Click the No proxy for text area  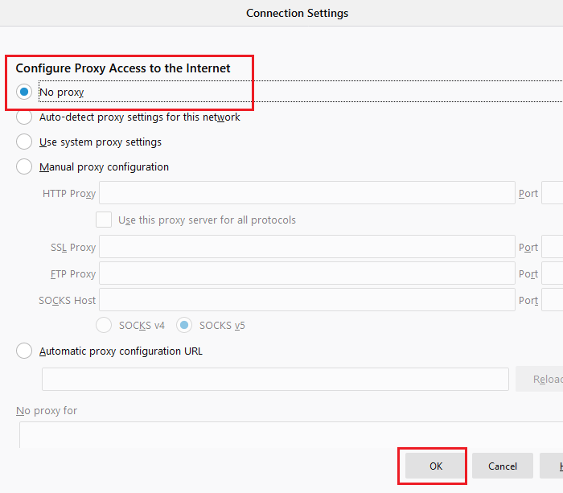click(290, 434)
